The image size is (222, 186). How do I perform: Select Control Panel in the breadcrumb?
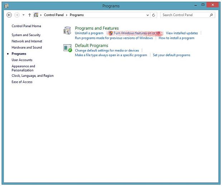pos(54,15)
